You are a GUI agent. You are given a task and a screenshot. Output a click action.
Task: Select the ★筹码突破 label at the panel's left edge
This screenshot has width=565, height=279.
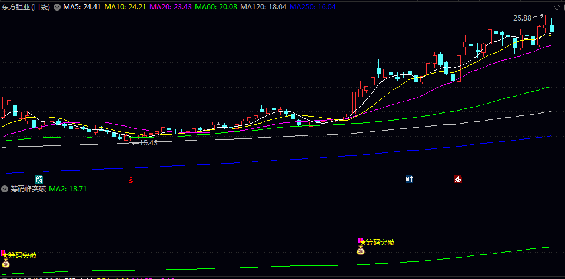click(20, 255)
